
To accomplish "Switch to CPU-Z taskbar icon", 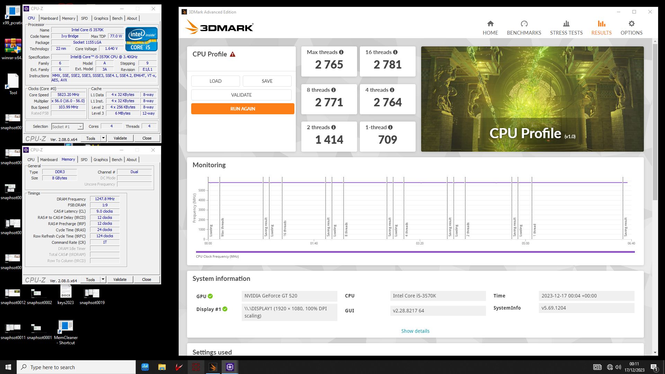I will coord(230,367).
